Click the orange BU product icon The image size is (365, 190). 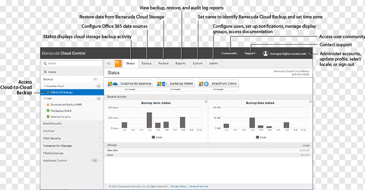point(118,63)
